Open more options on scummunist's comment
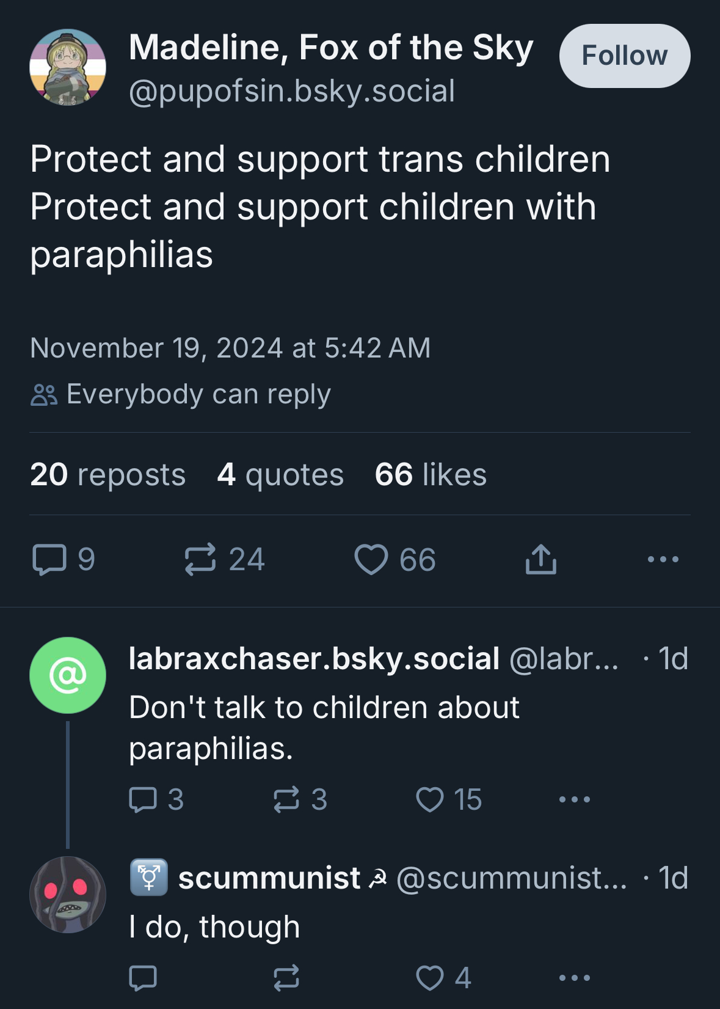Viewport: 720px width, 1009px height. point(574,978)
